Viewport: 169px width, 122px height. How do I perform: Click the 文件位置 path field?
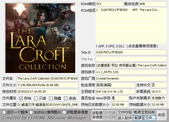(47, 105)
